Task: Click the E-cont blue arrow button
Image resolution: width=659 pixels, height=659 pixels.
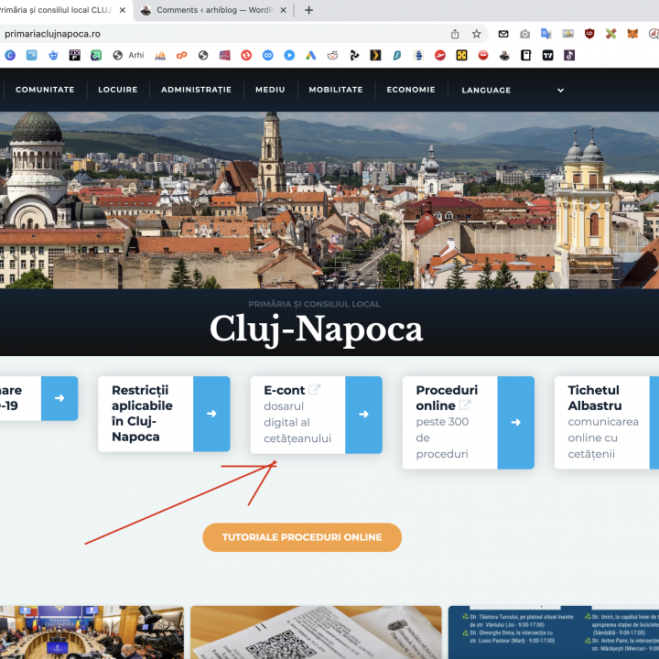Action: (x=363, y=415)
